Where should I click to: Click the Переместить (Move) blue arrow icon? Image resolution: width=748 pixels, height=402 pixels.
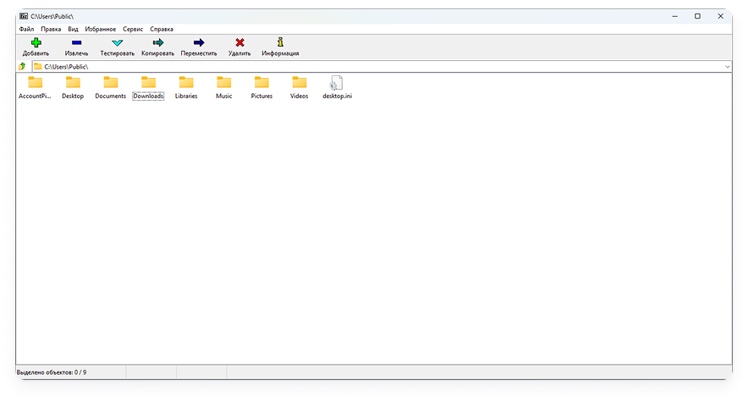point(199,42)
